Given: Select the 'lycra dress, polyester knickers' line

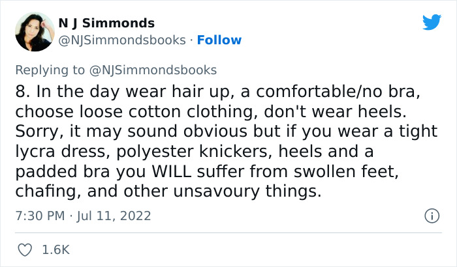Looking at the screenshot, I should 195,152.
